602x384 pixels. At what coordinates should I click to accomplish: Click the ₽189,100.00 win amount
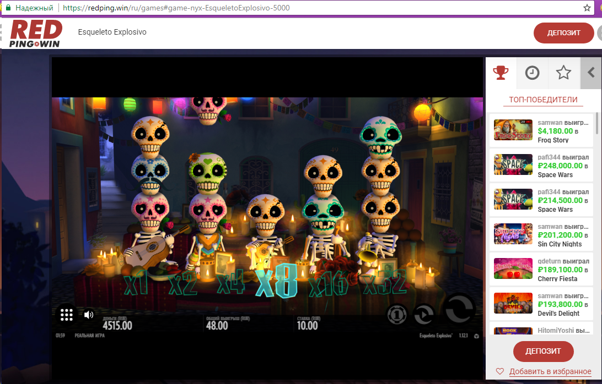tap(560, 270)
